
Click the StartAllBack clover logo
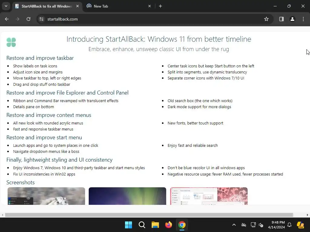click(11, 42)
